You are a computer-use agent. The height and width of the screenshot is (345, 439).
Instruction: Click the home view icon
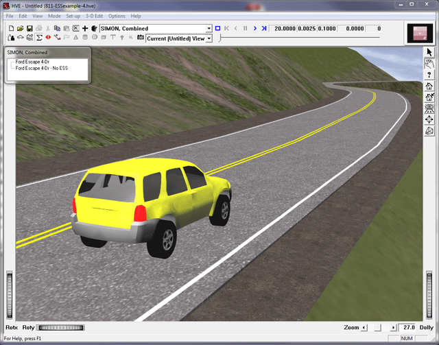(429, 86)
